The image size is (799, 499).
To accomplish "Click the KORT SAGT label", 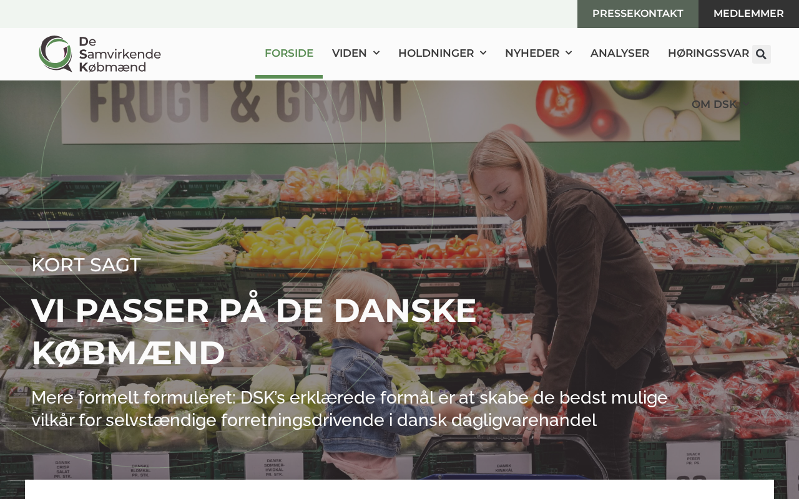I will 86,264.
